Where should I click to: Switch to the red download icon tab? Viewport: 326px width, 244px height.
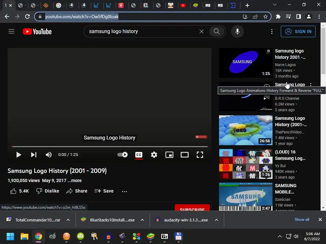click(x=121, y=5)
